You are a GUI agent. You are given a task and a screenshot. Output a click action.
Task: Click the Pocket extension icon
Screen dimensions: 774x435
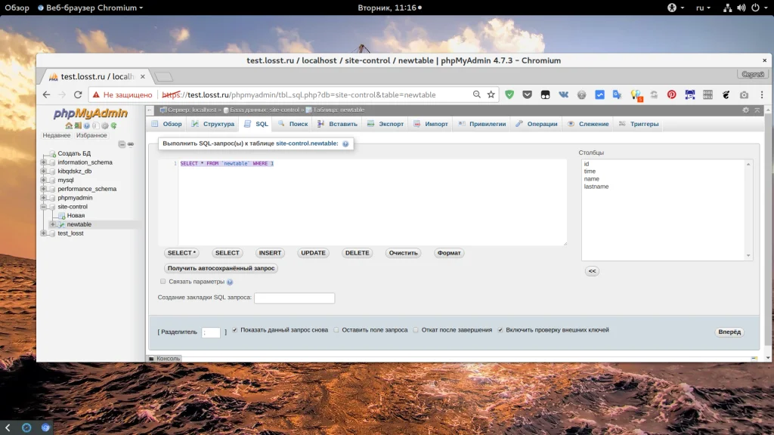[528, 95]
